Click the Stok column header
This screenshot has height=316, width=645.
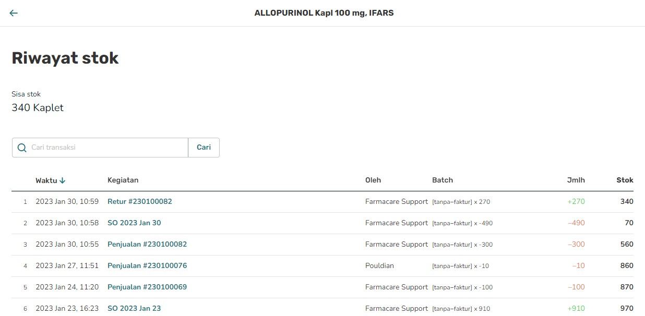pos(625,180)
